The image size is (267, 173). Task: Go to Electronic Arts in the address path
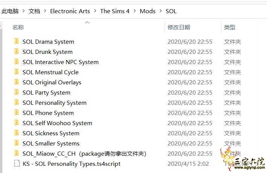[70, 11]
